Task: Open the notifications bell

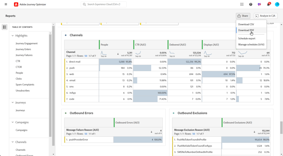Action: 268,5
